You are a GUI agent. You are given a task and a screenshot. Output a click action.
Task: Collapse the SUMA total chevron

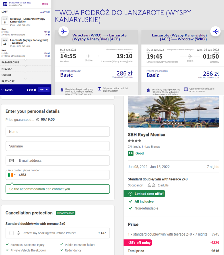tap(3, 90)
